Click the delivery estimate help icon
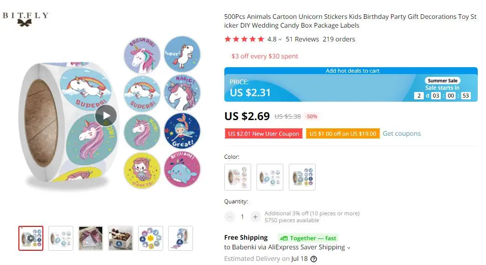Viewport: 486px width, 265px height. pyautogui.click(x=314, y=259)
